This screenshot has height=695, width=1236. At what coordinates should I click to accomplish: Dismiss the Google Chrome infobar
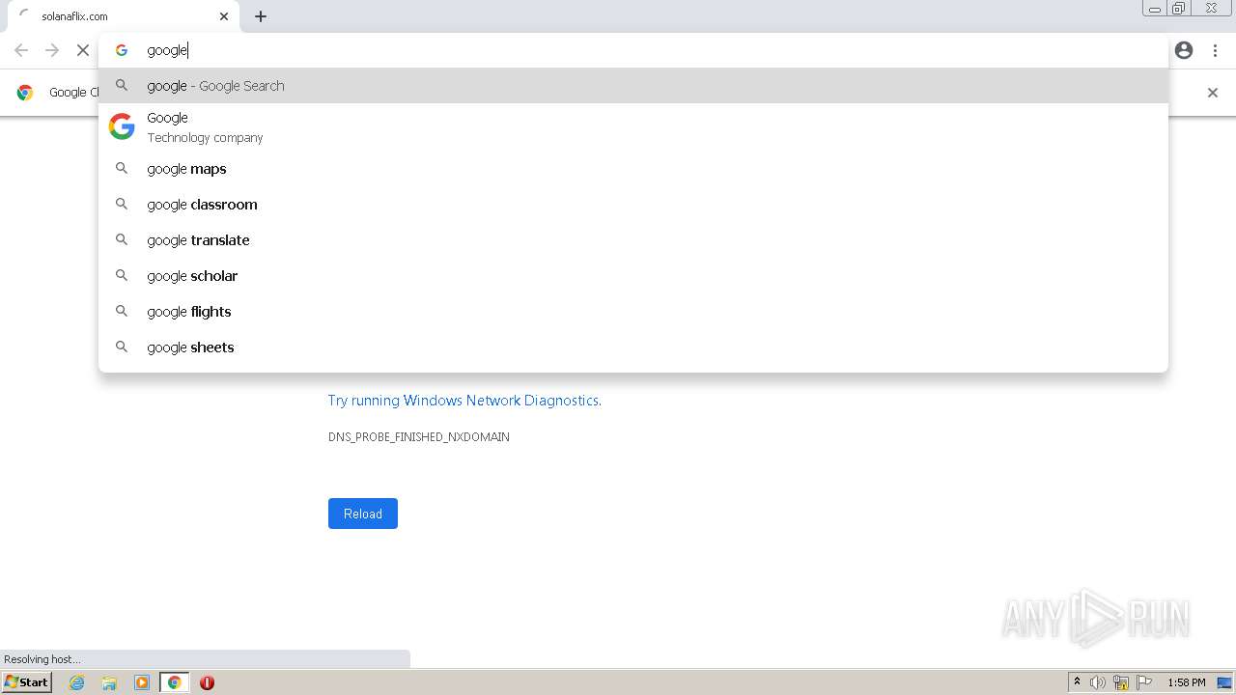pos(1213,93)
